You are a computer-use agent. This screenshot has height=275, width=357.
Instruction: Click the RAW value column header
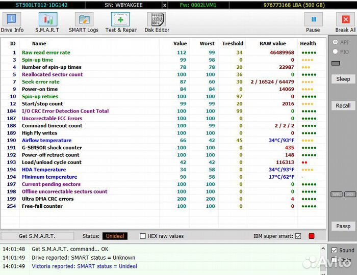(x=272, y=44)
